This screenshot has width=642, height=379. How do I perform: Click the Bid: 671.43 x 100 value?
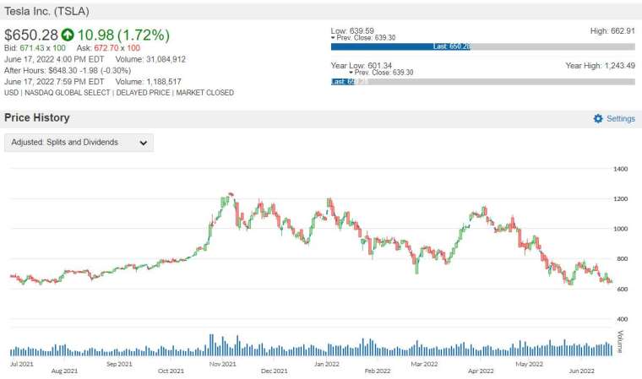[x=35, y=48]
